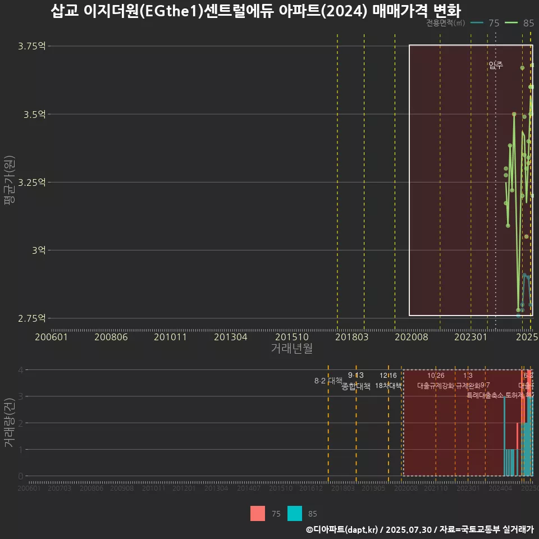
Task: Click 202404 on the volume chart axis
Action: pyautogui.click(x=500, y=488)
